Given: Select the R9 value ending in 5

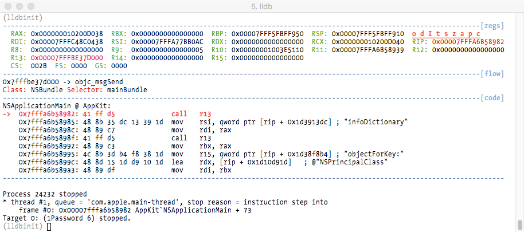Looking at the screenshot, I should 167,50.
